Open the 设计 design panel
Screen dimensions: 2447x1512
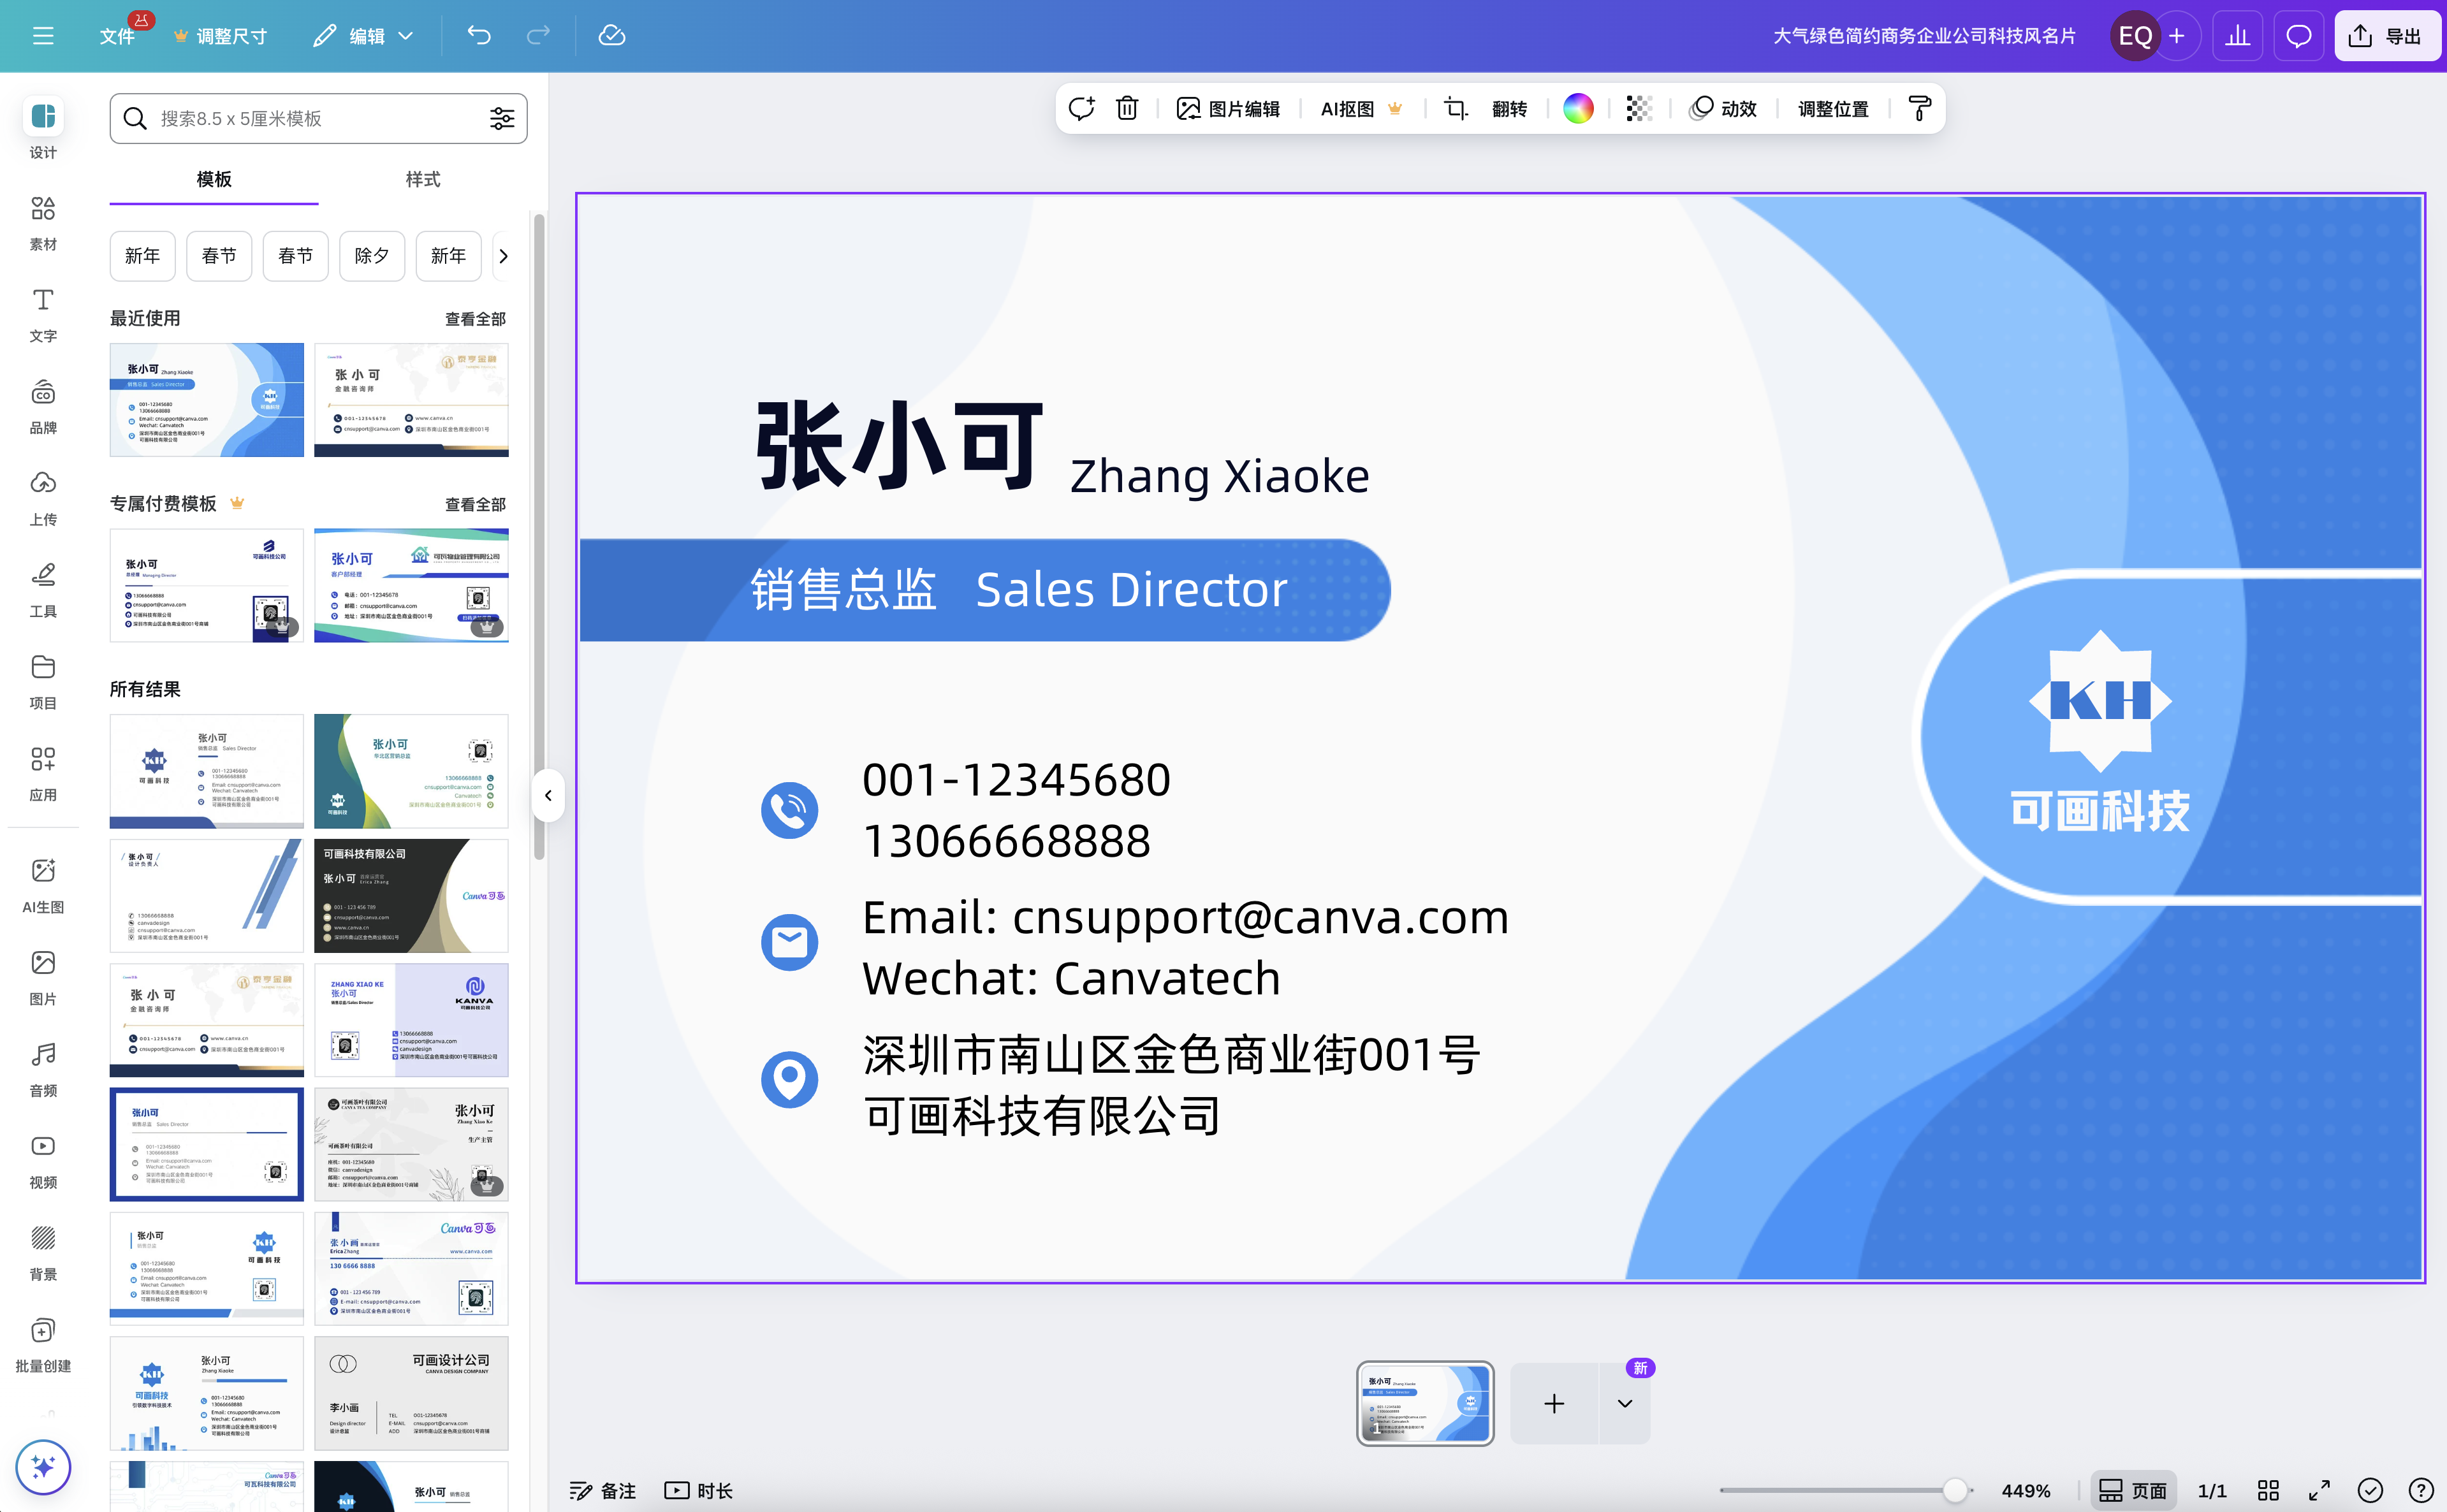43,129
